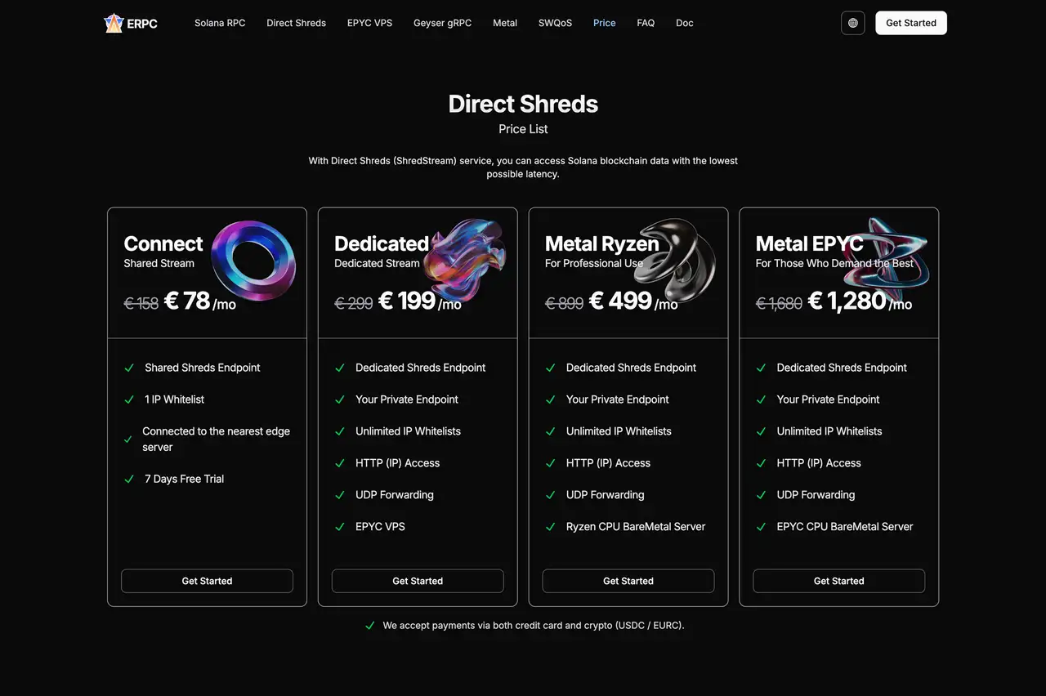Click Get Started under Dedicated plan

pyautogui.click(x=418, y=581)
